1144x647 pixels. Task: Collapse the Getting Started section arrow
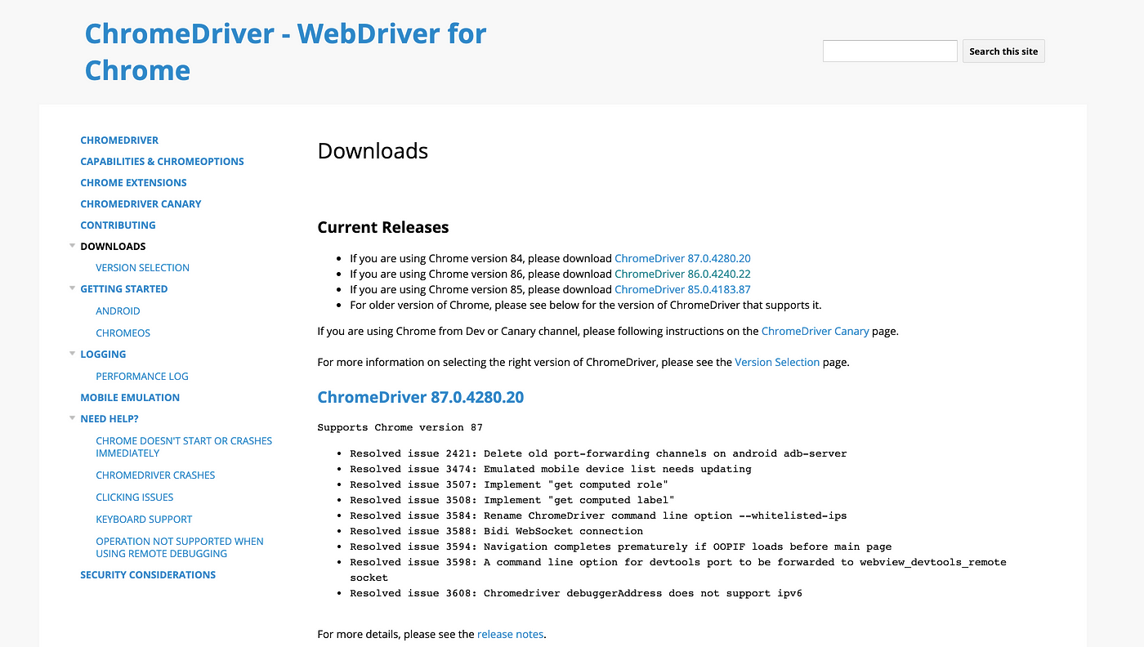72,288
